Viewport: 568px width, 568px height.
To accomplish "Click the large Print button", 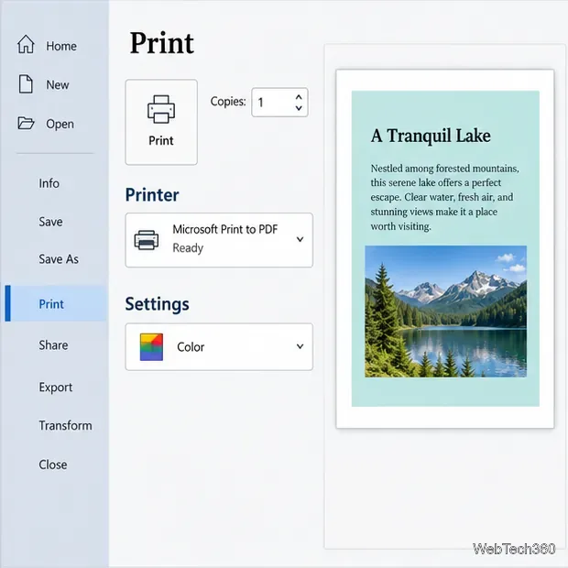I will click(161, 122).
